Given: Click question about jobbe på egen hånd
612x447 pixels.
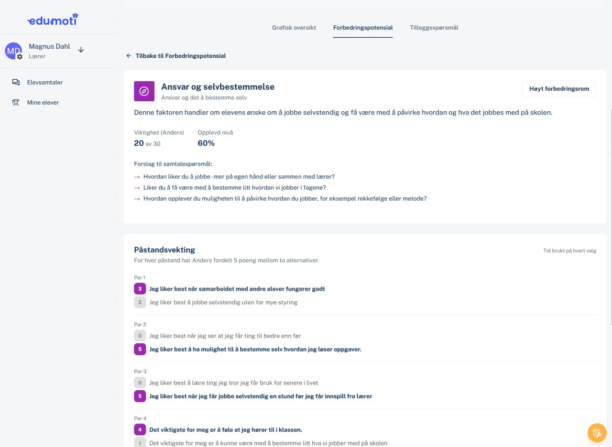Looking at the screenshot, I should coord(239,177).
